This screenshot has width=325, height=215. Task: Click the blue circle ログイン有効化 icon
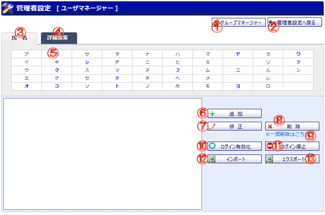pos(212,146)
